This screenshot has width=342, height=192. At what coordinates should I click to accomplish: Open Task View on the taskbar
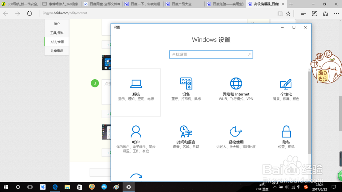point(30,187)
